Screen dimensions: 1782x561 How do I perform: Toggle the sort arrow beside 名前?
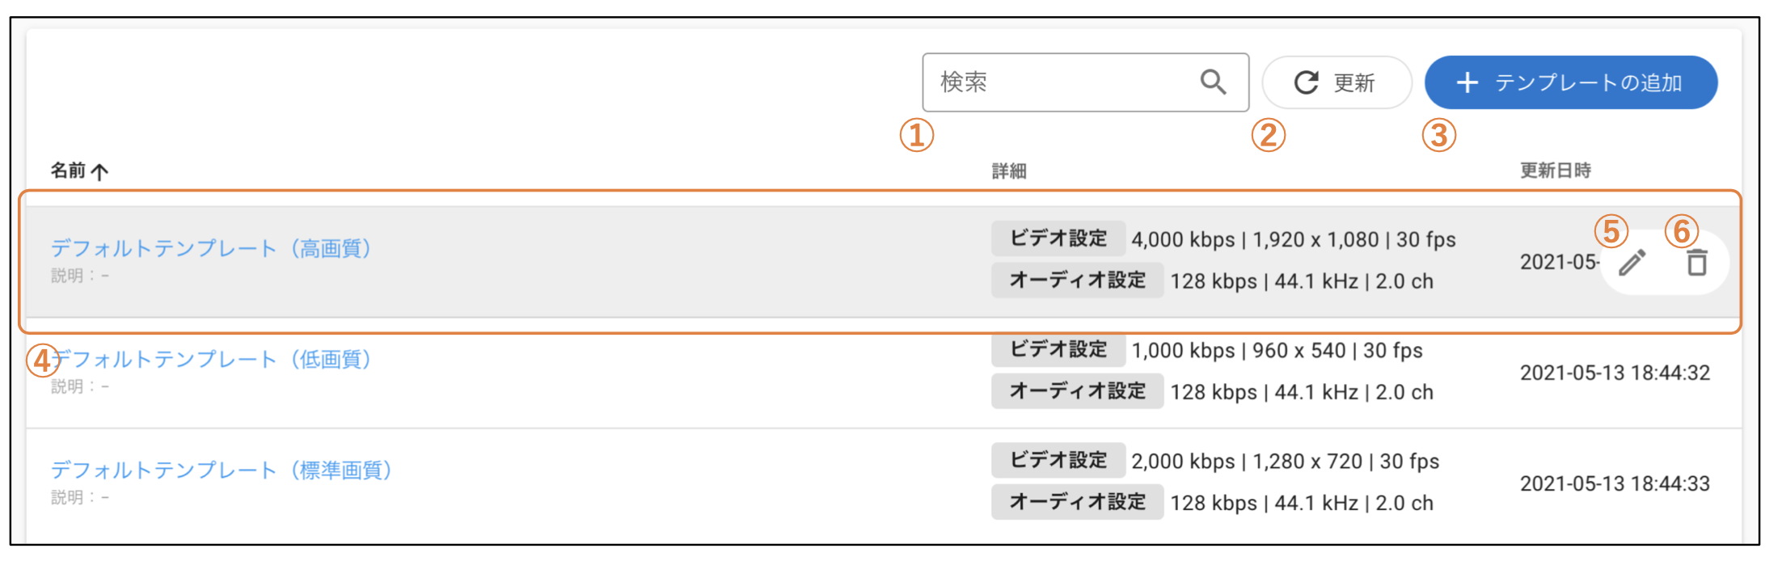coord(99,171)
